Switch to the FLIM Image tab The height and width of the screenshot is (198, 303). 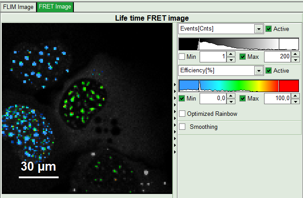(x=18, y=7)
